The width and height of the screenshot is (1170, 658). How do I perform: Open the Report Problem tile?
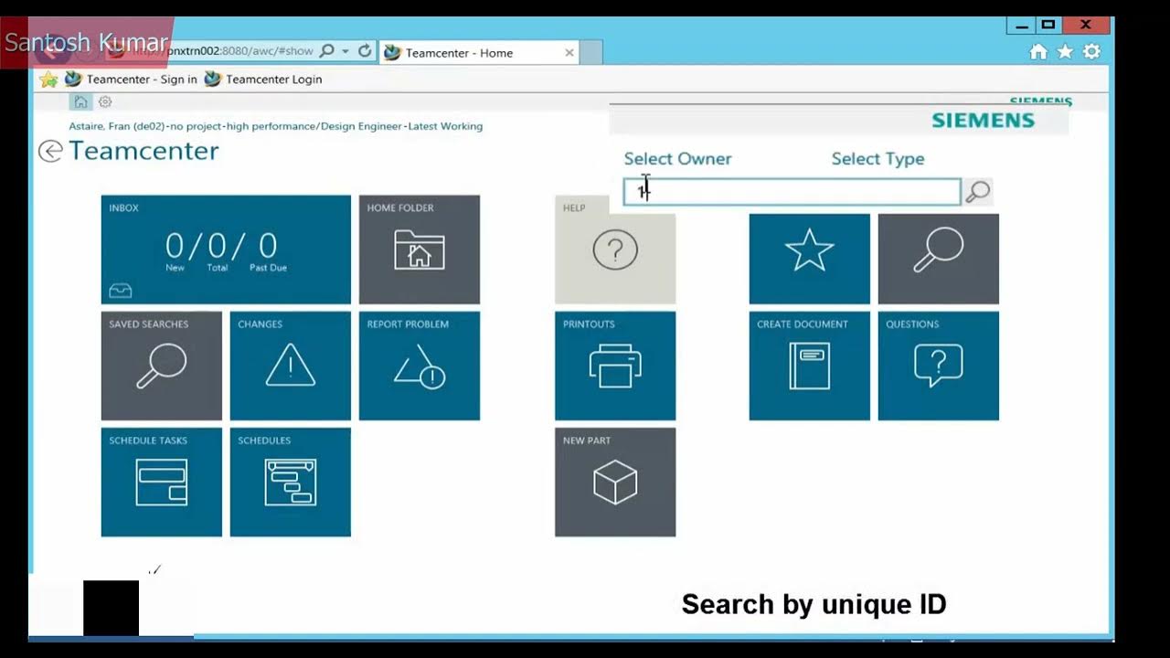[x=420, y=366]
